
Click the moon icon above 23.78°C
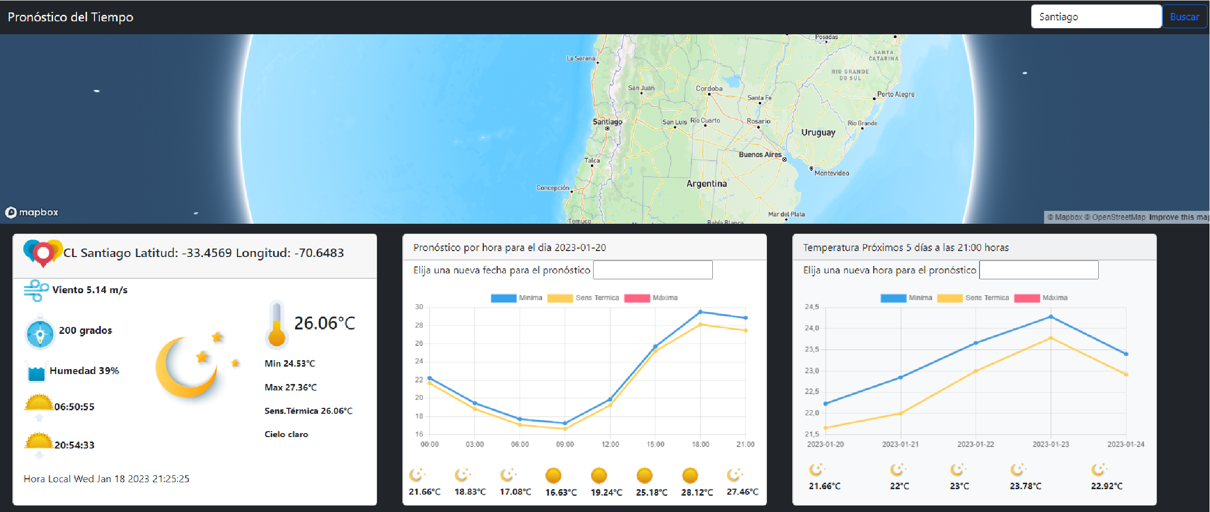point(1019,469)
